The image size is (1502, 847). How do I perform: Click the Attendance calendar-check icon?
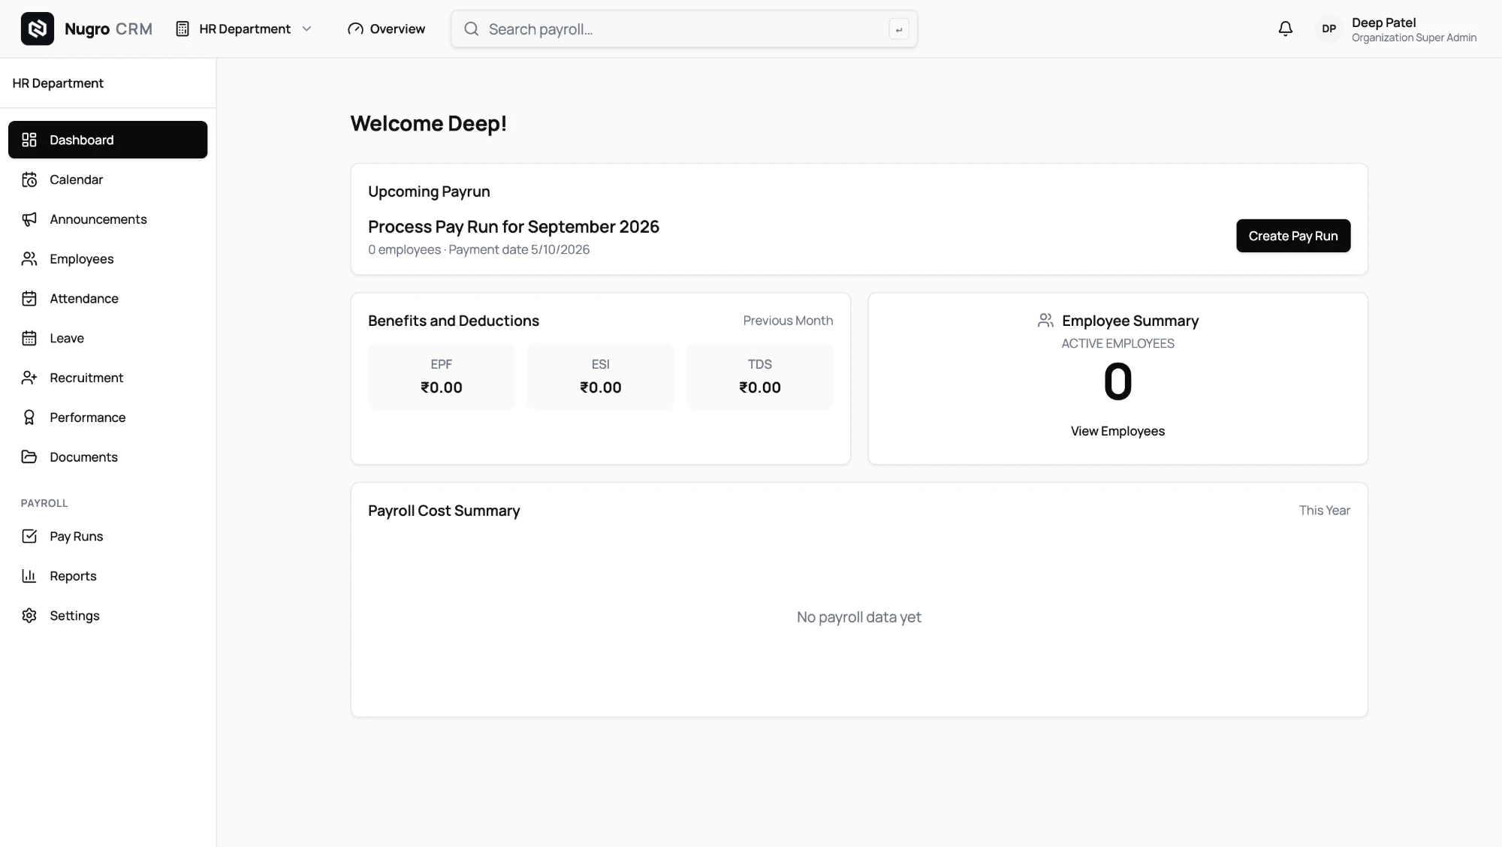click(x=29, y=298)
